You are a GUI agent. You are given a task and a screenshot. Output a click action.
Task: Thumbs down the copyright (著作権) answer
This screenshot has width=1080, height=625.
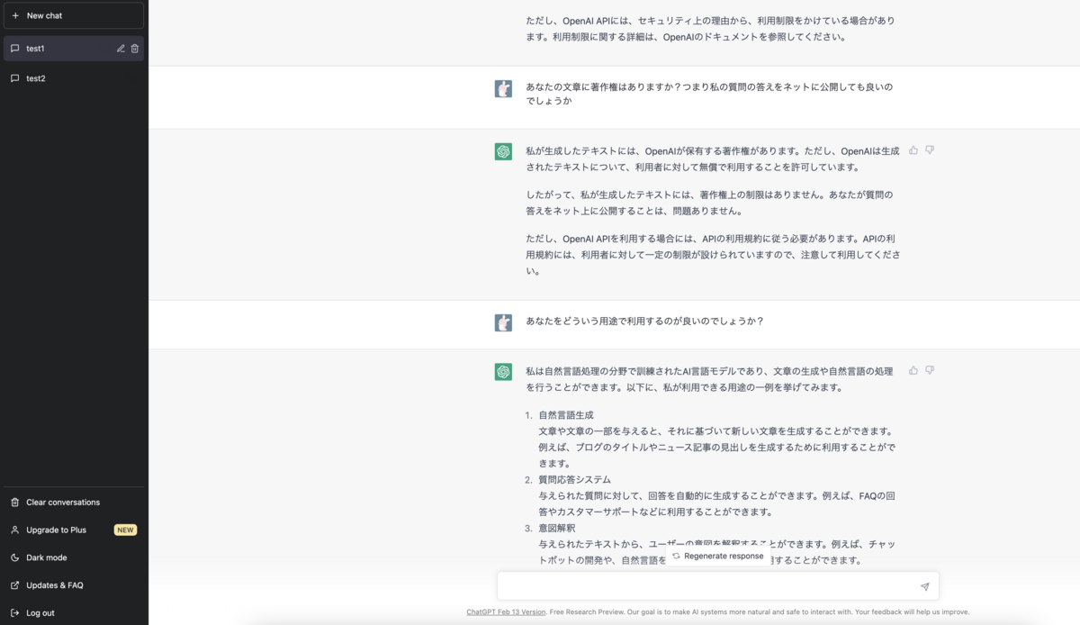point(930,150)
